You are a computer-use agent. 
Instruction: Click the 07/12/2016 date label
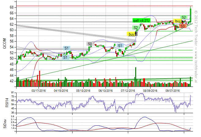click(x=128, y=90)
